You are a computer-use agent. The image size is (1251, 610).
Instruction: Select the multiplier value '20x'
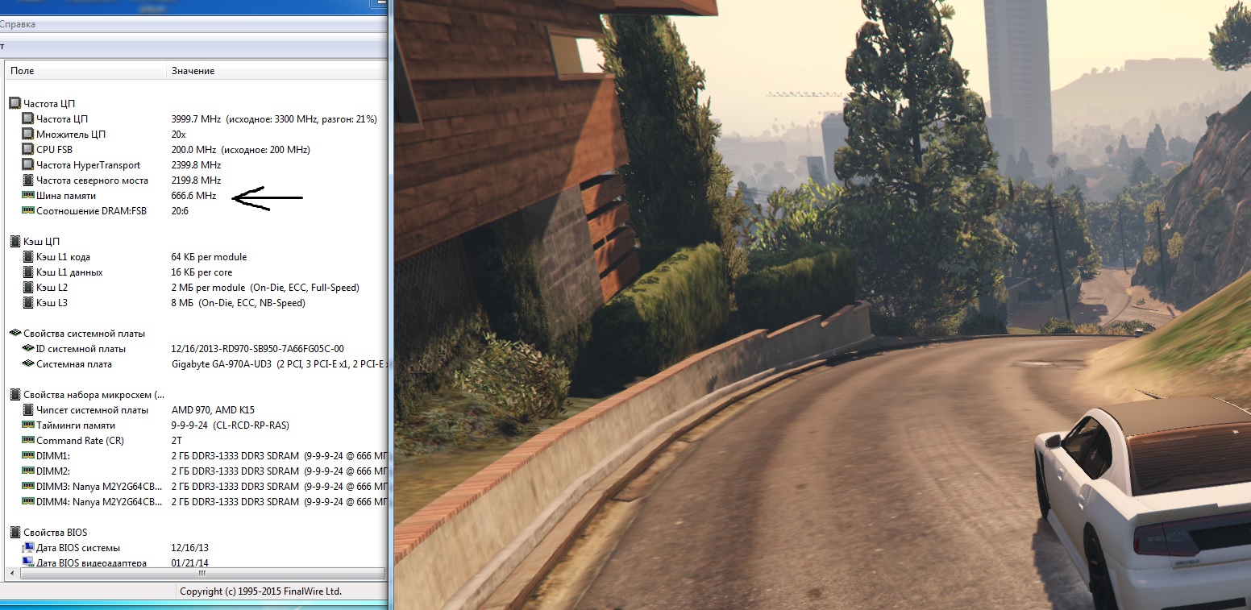pos(179,135)
